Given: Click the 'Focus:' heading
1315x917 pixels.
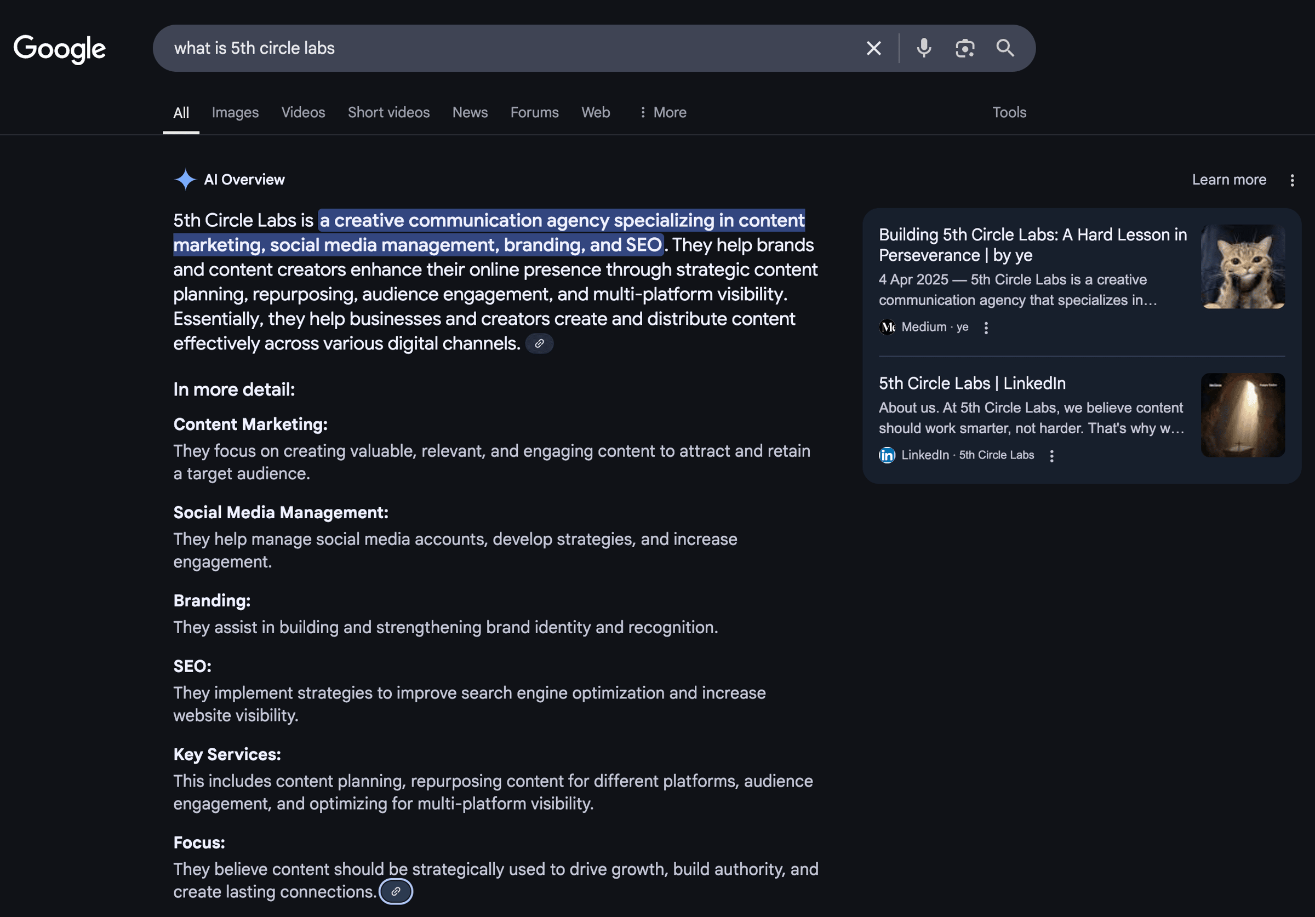Looking at the screenshot, I should click(199, 843).
